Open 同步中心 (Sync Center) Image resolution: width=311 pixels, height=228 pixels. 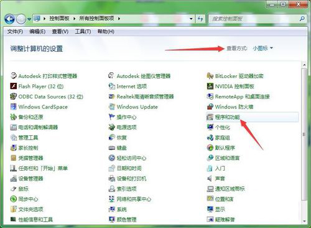[28, 199]
